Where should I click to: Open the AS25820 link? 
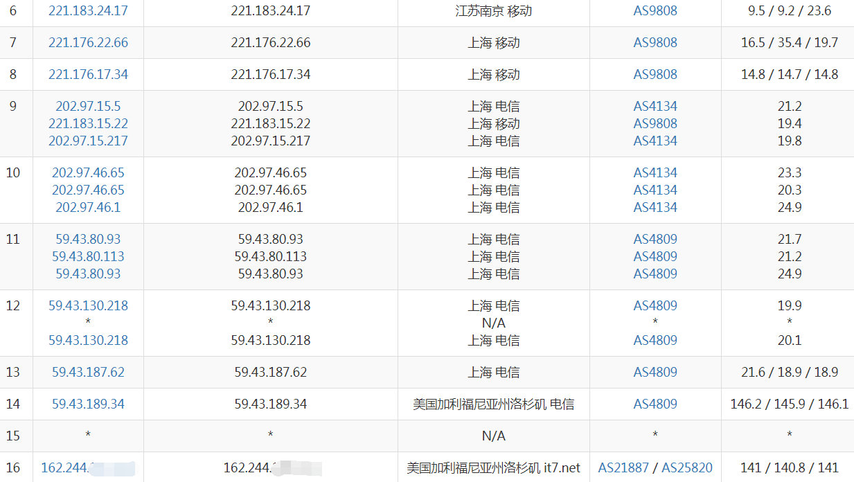coord(687,467)
